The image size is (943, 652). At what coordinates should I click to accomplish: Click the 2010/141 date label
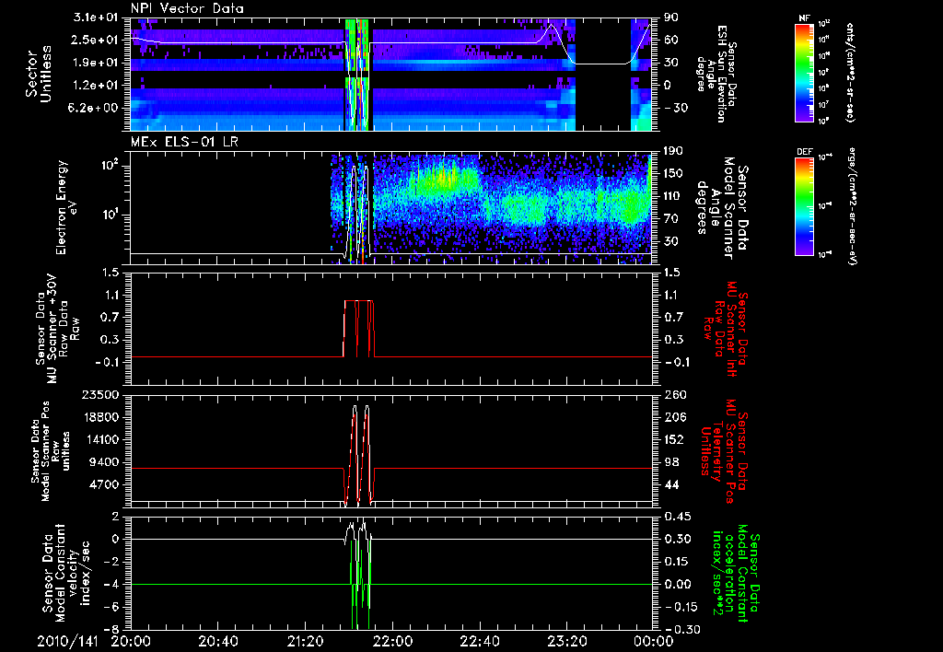click(x=65, y=642)
